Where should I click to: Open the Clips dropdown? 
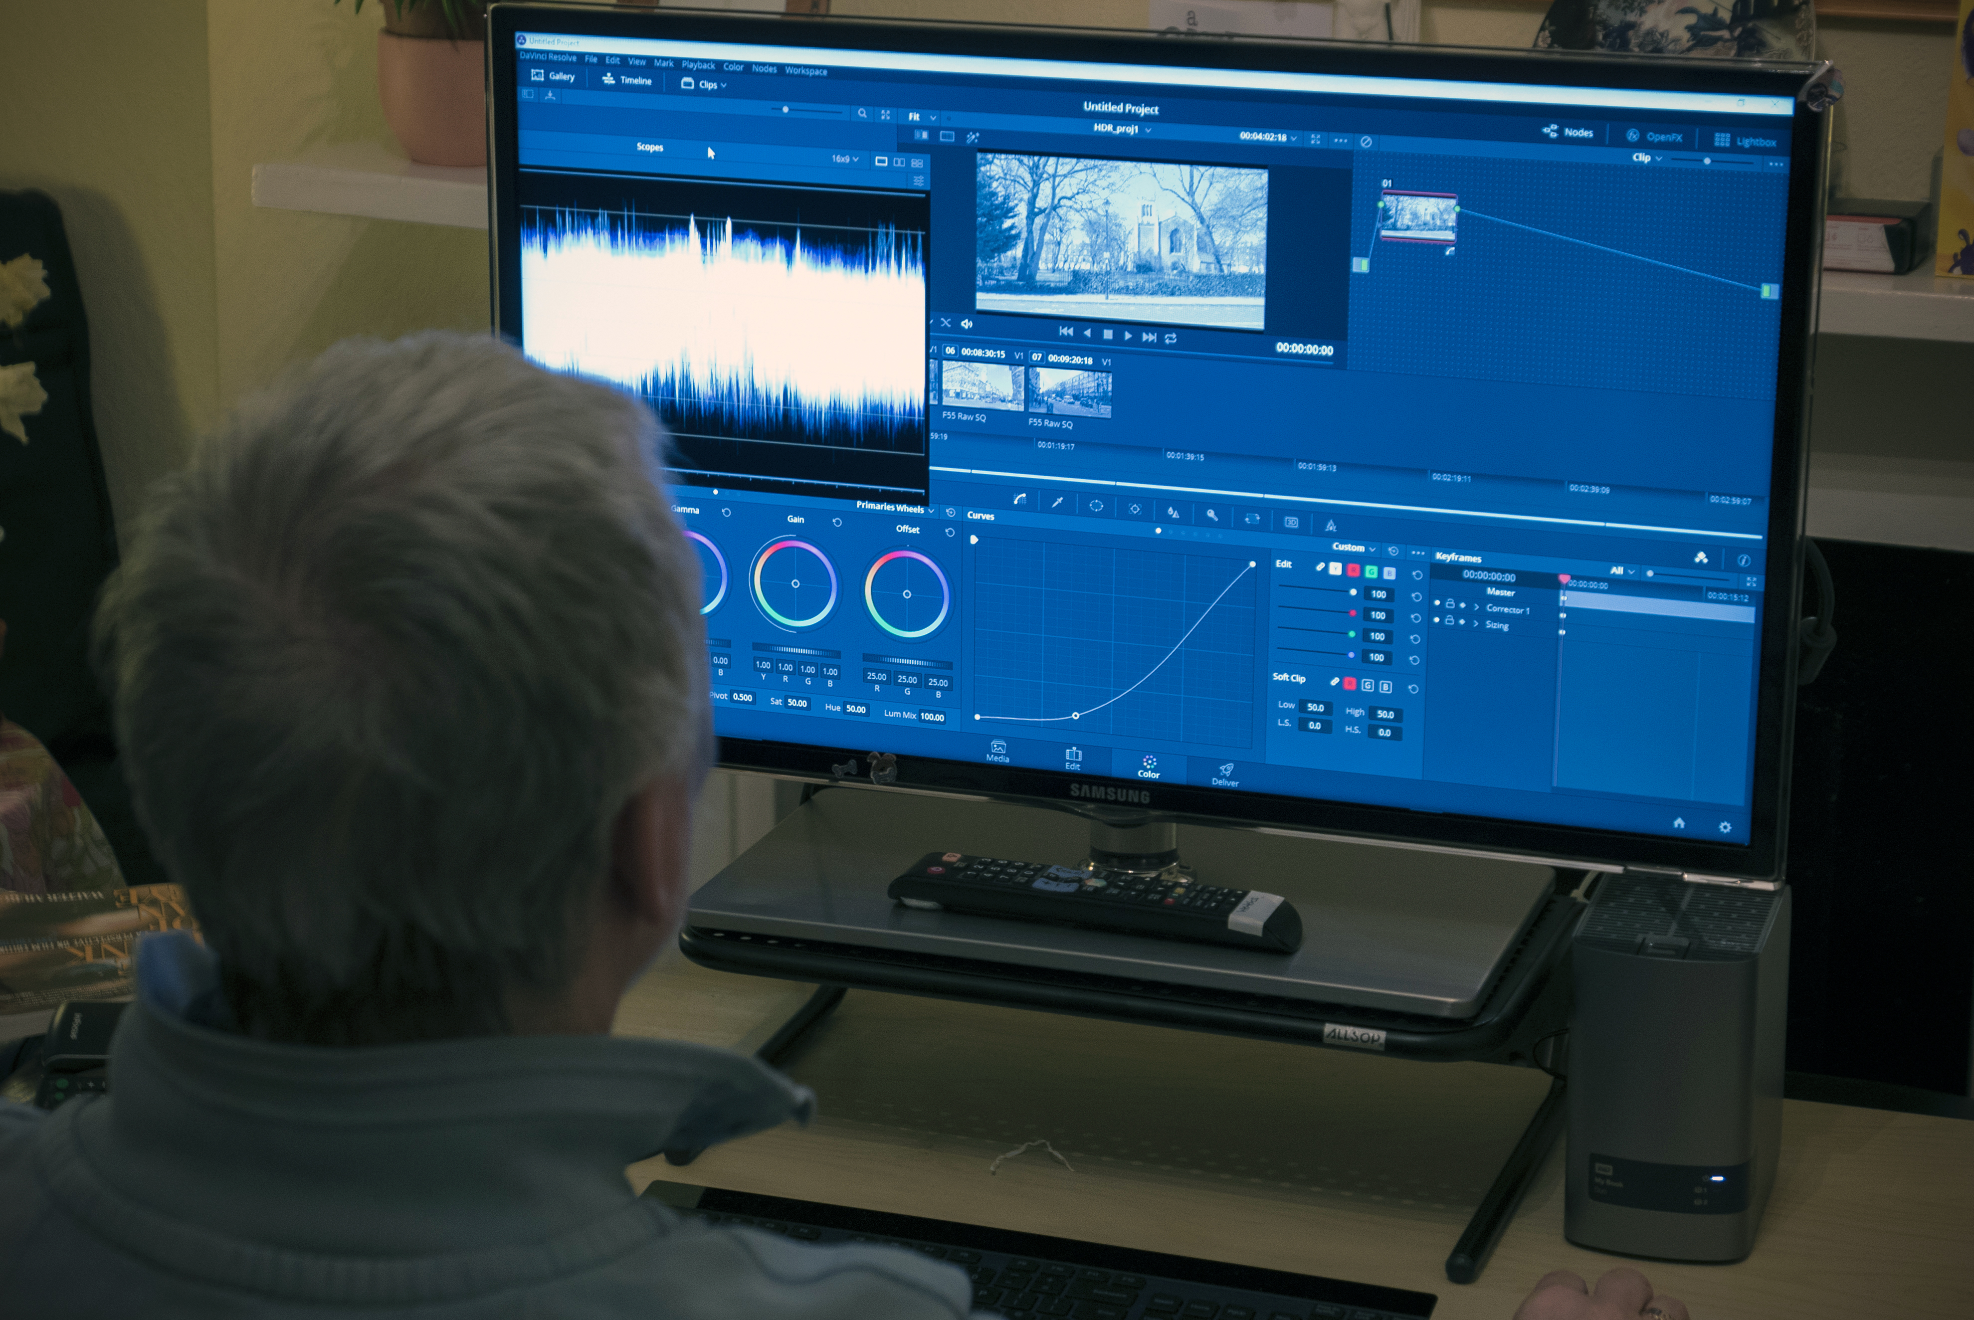(x=704, y=84)
